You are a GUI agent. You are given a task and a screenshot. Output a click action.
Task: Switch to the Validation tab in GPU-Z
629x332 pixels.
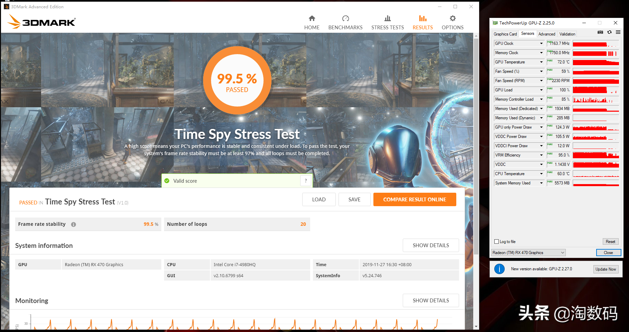567,34
